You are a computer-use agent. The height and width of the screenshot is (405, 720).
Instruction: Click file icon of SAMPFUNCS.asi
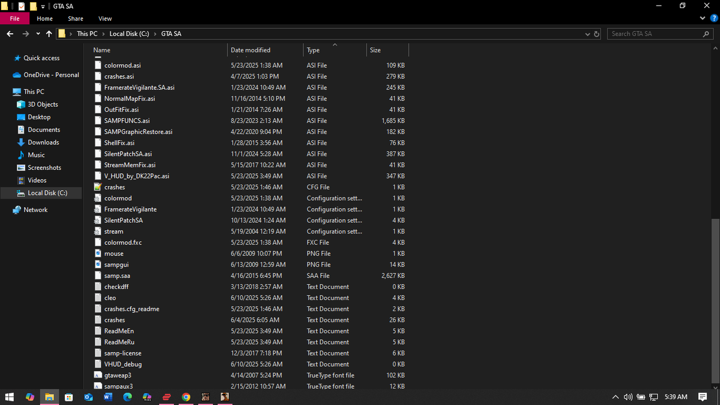(x=98, y=120)
